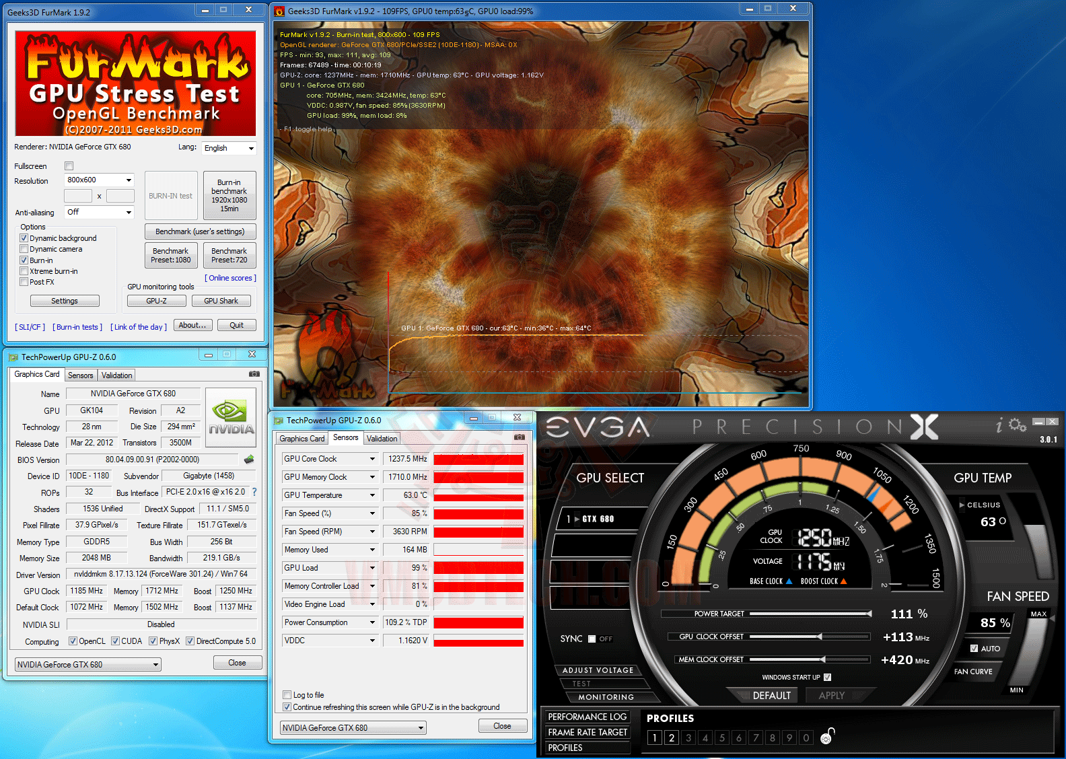Select profile slot 8 in EVGA Precision
This screenshot has height=759, width=1066.
coord(772,737)
